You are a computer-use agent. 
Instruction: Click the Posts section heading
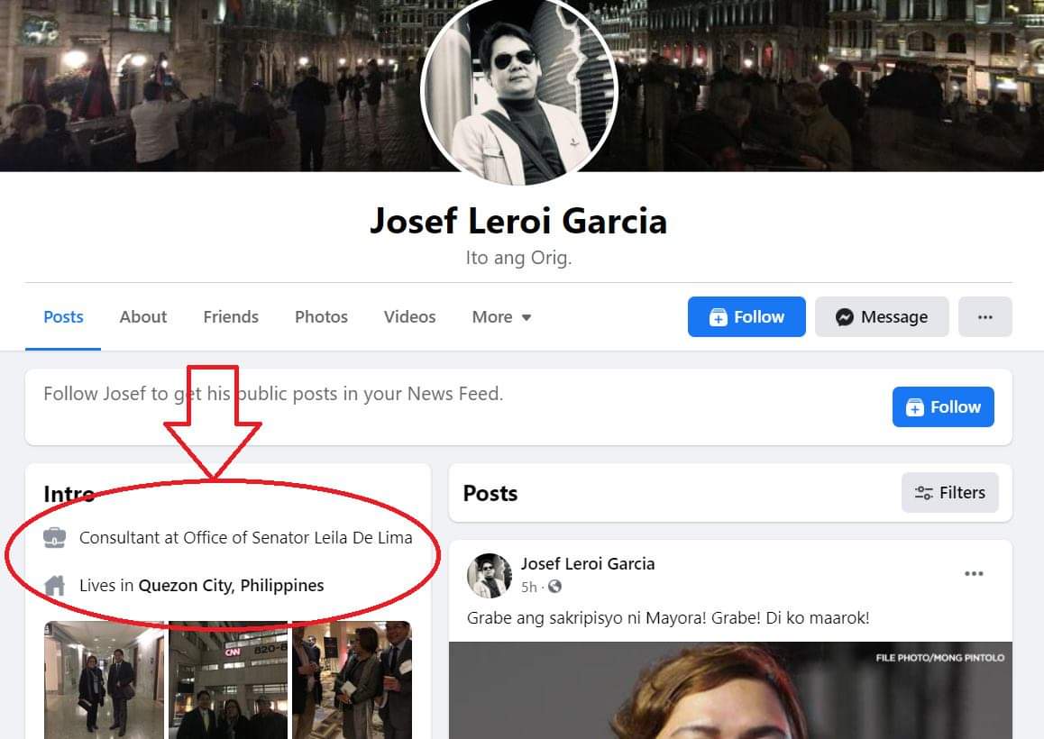(490, 493)
